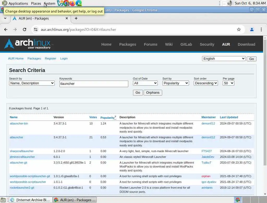Open Packages in the Arch top navigation
267x203 pixels.
(x=128, y=44)
